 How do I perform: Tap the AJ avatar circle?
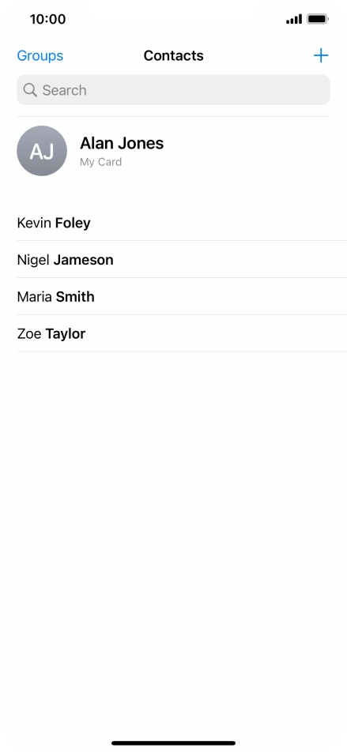(x=42, y=151)
